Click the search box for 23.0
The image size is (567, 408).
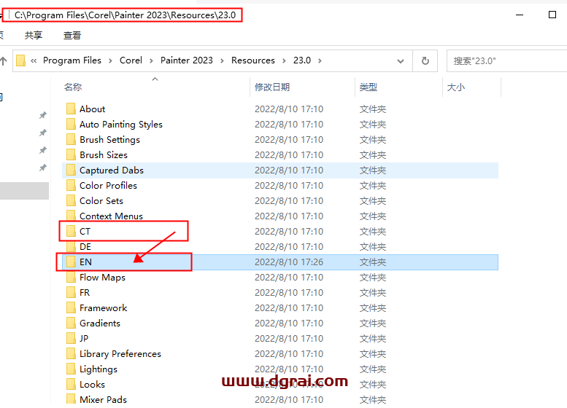click(507, 60)
